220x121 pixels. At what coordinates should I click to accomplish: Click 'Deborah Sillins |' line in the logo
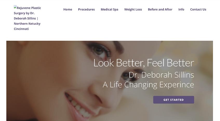(26, 18)
